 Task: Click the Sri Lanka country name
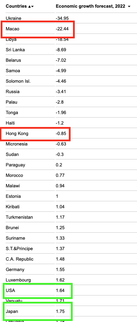[x=15, y=50]
